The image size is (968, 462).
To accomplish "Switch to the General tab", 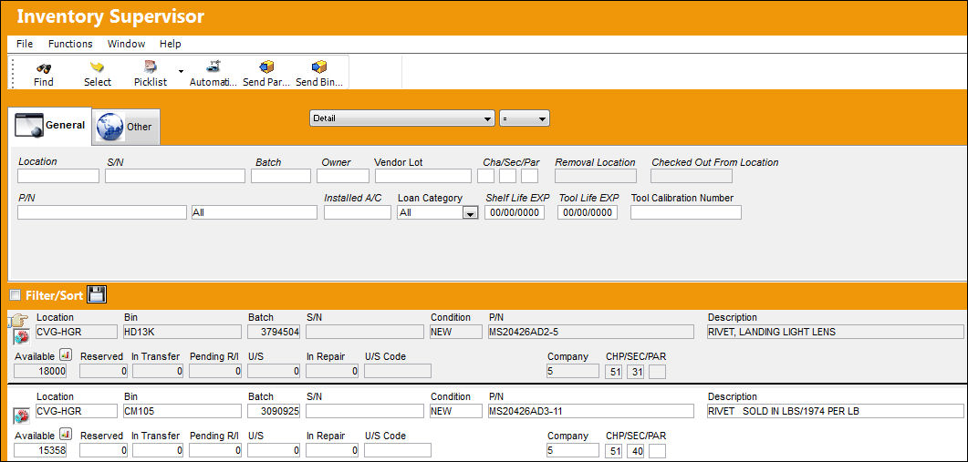I will (50, 125).
